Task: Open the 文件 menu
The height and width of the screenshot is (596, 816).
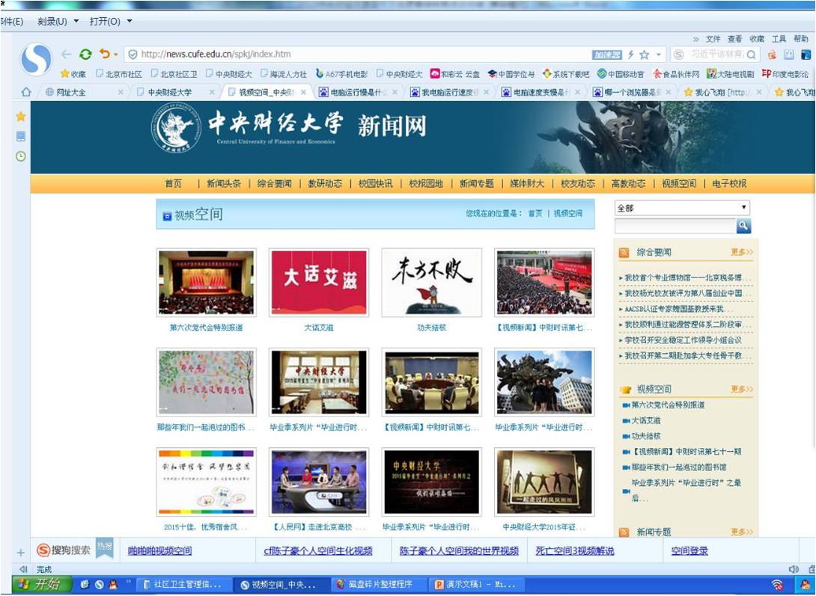Action: pos(713,39)
